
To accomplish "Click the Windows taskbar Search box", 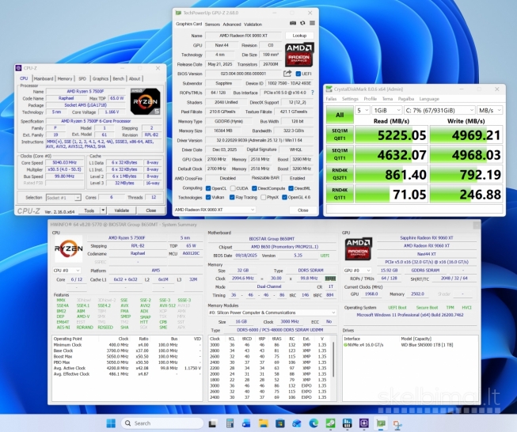I will pos(162,423).
